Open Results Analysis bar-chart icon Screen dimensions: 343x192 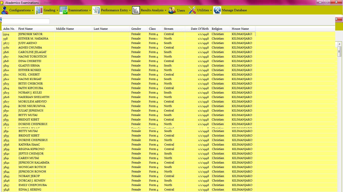pyautogui.click(x=136, y=10)
